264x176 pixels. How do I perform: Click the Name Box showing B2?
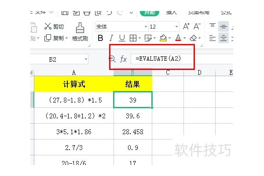59,59
